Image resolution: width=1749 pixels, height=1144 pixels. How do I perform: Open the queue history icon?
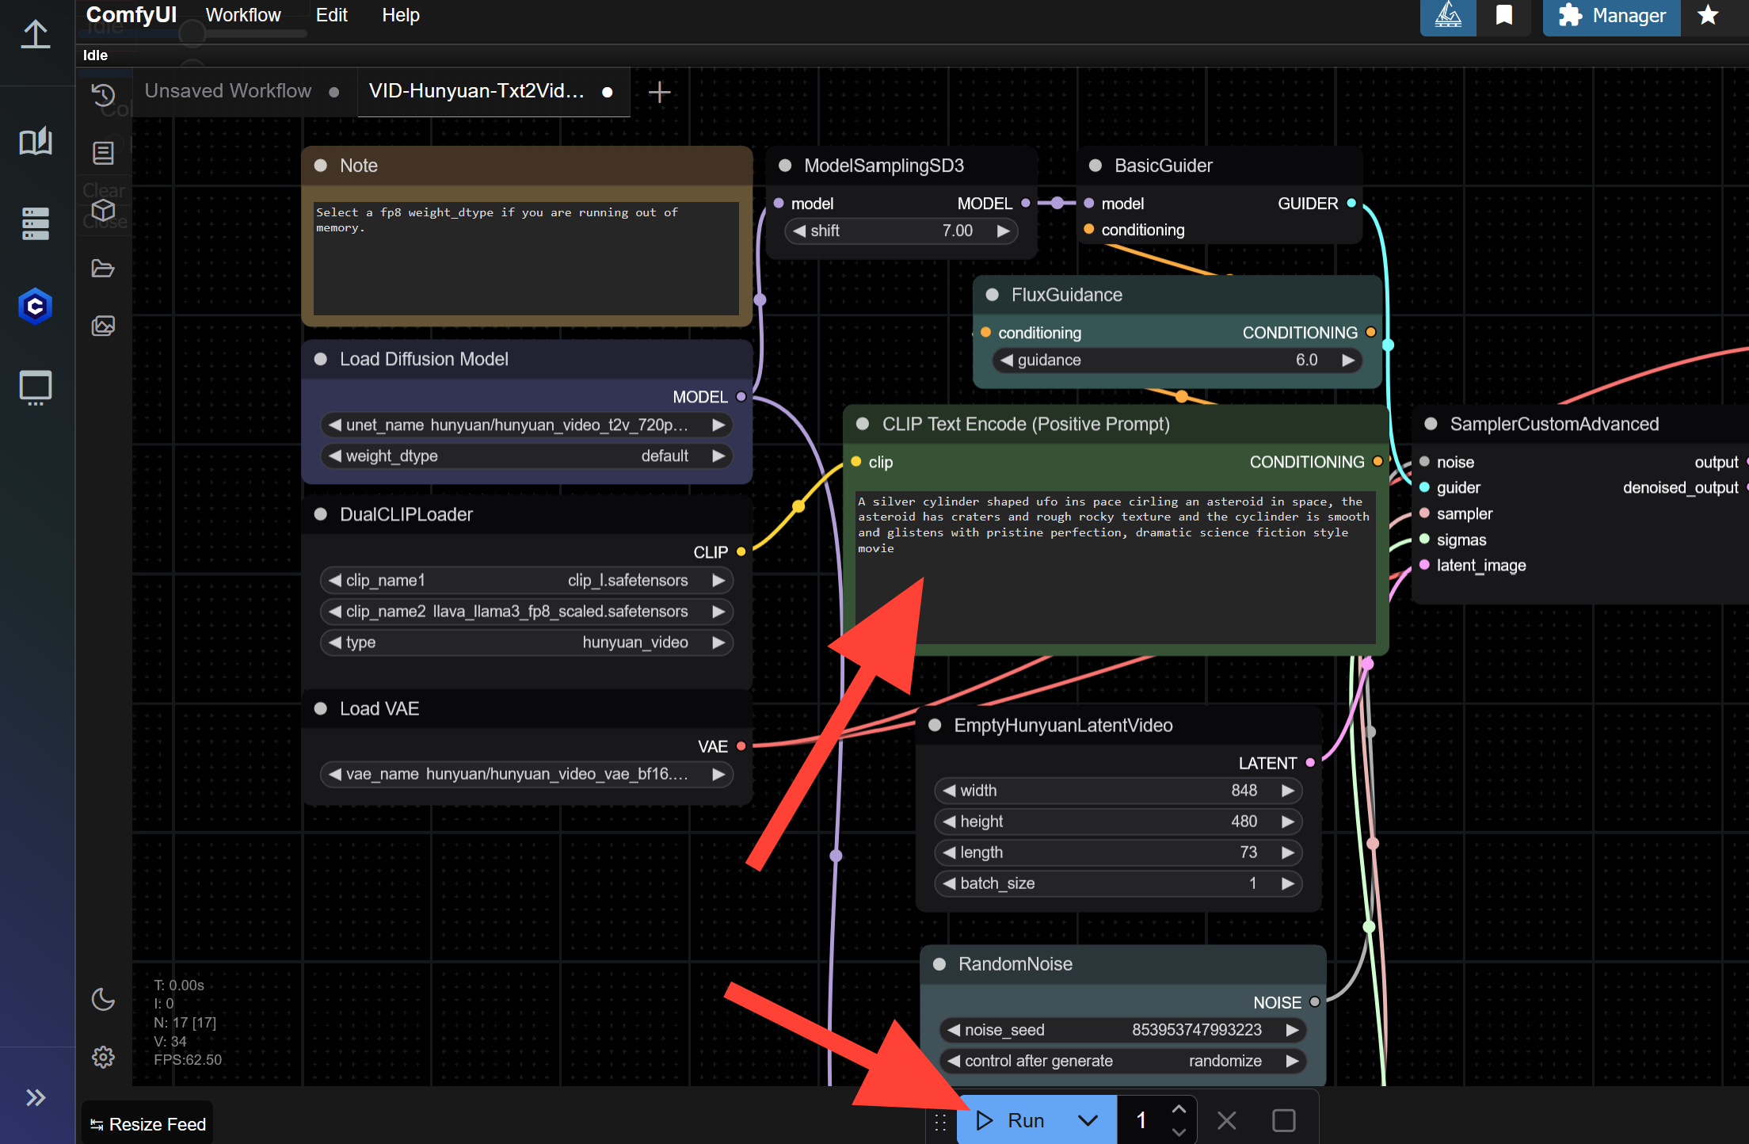point(103,95)
